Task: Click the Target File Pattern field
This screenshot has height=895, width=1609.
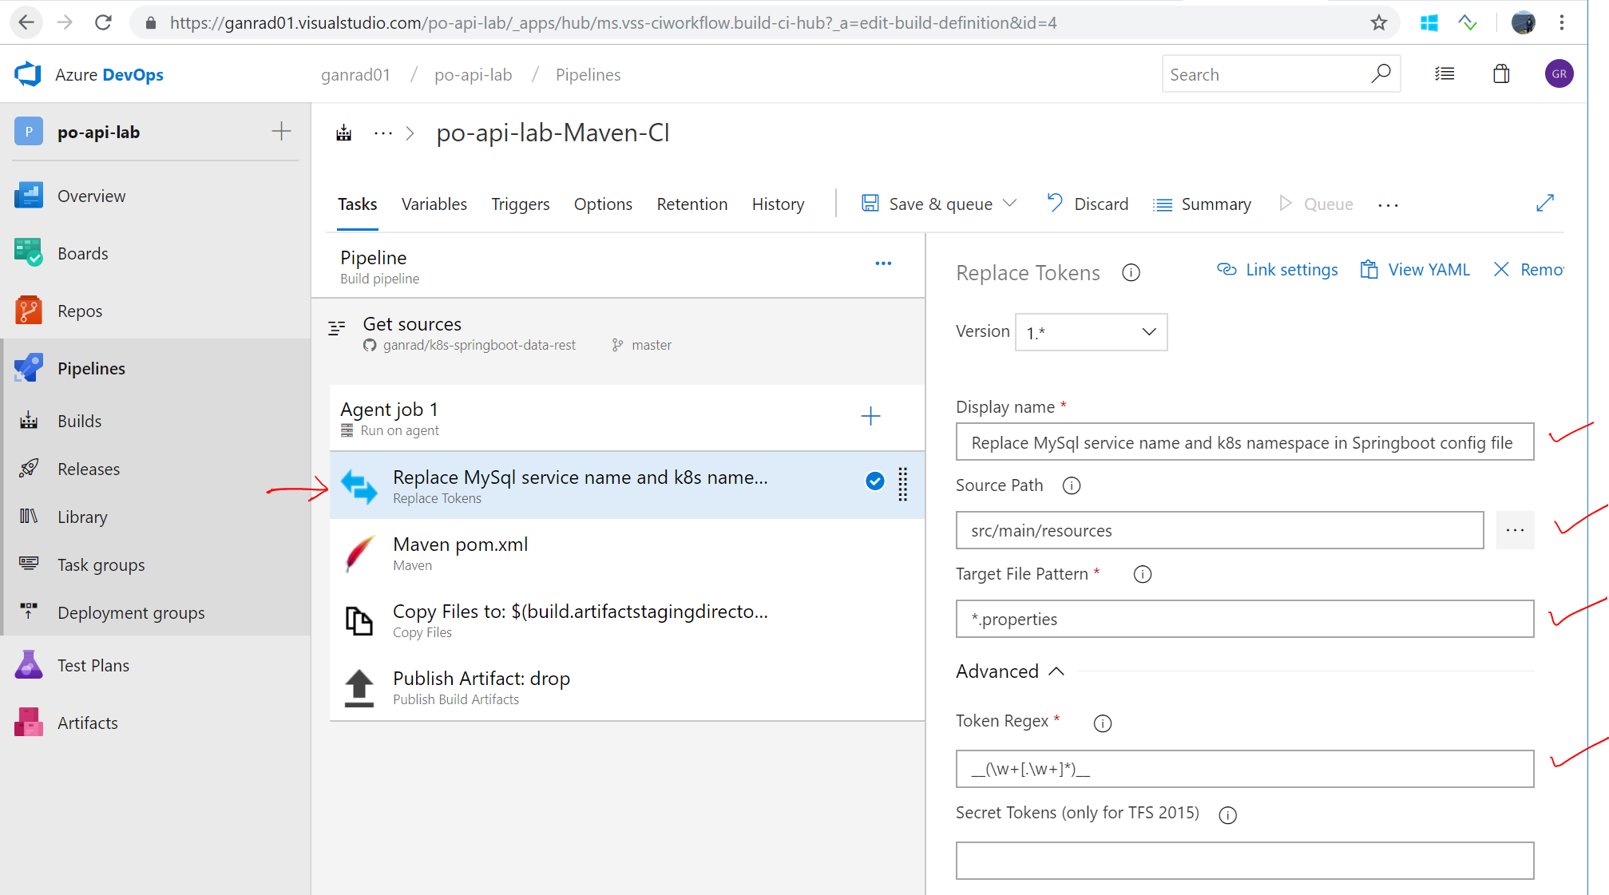Action: tap(1245, 619)
